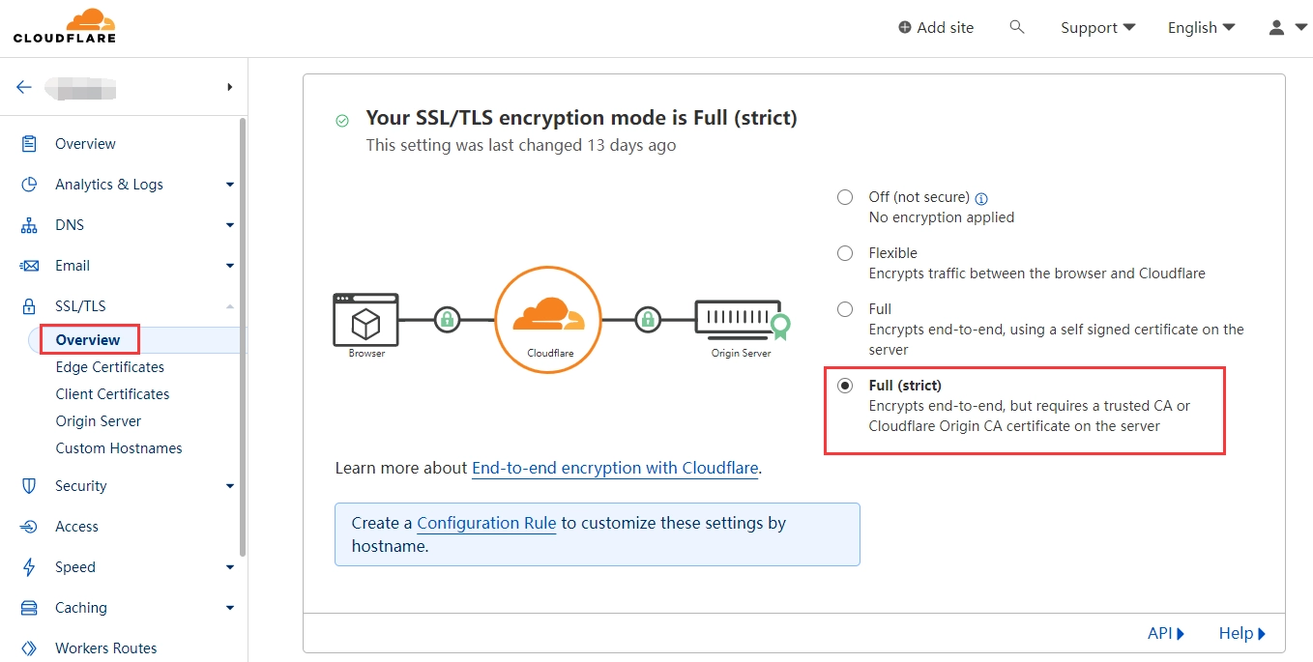Switch to Edge Certificates
The width and height of the screenshot is (1313, 662).
click(x=109, y=366)
